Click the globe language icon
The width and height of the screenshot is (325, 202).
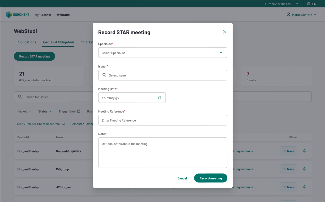tap(309, 4)
